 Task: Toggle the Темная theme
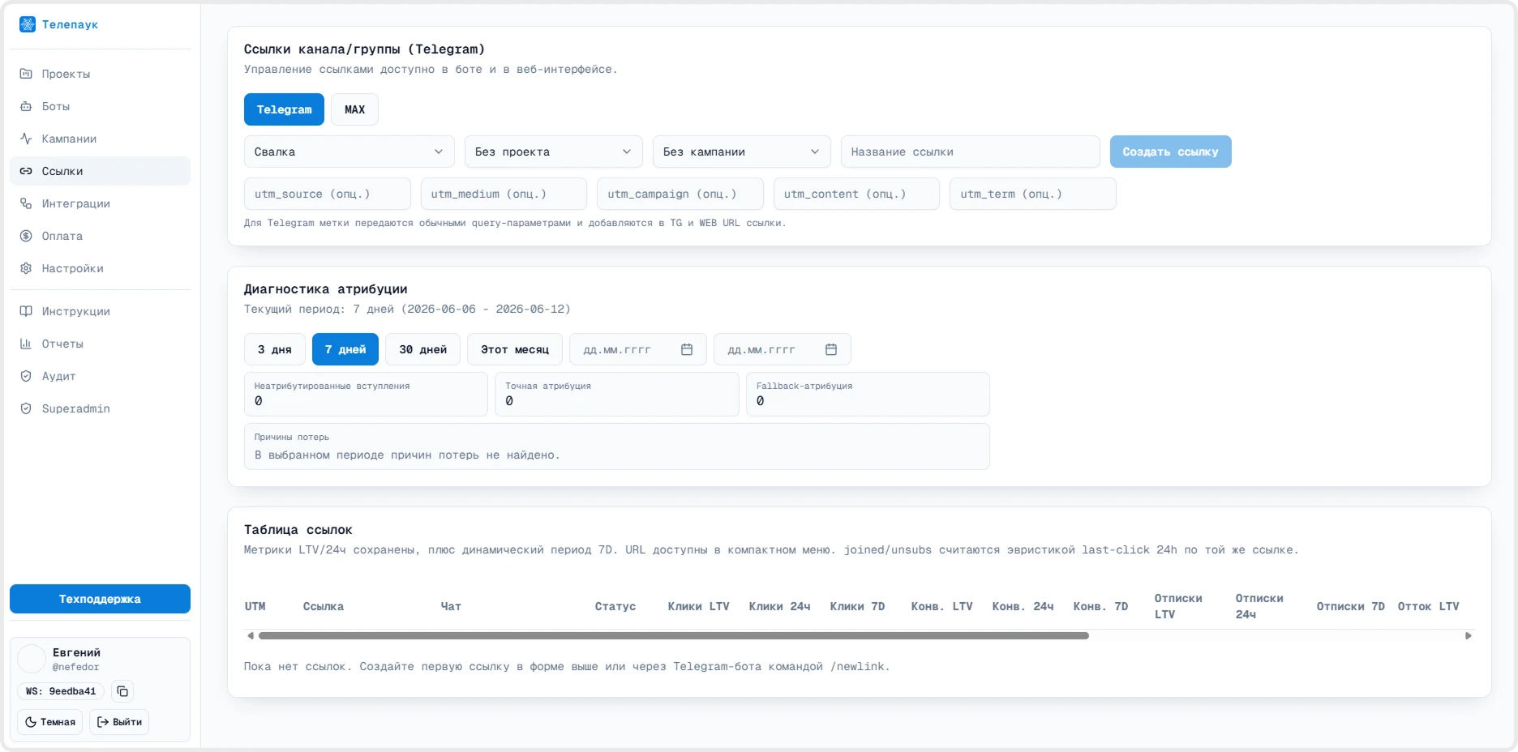(50, 722)
